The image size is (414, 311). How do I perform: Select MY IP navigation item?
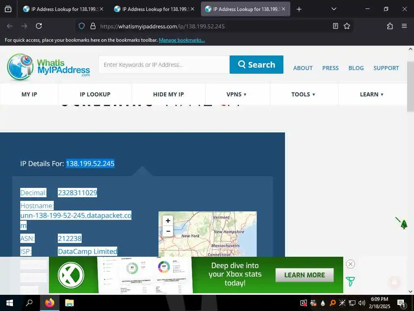click(29, 94)
